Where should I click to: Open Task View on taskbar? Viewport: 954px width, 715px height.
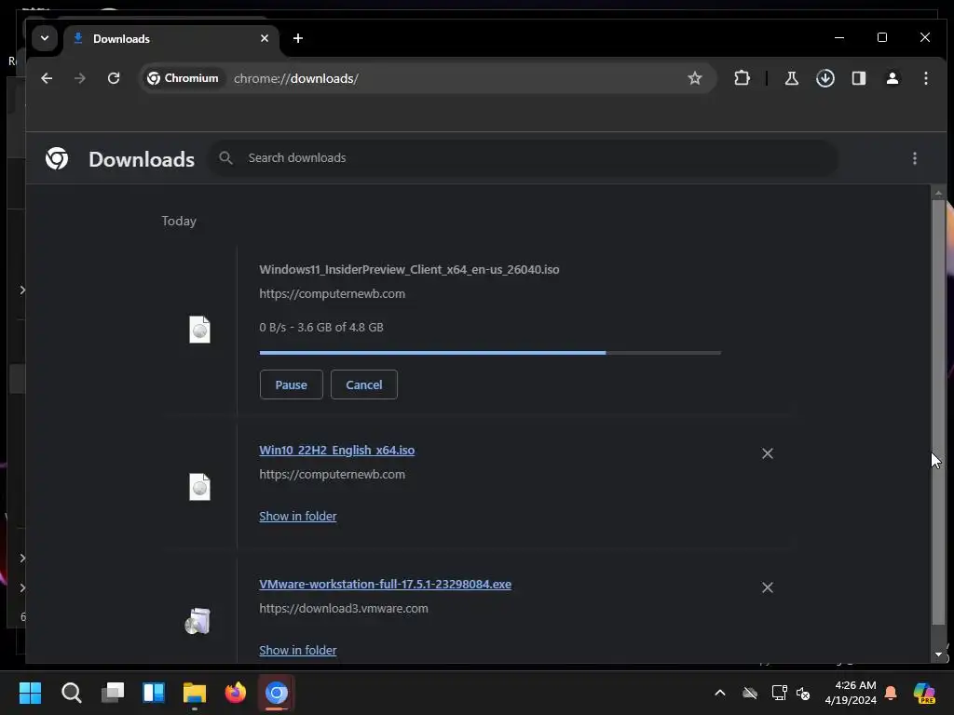113,693
